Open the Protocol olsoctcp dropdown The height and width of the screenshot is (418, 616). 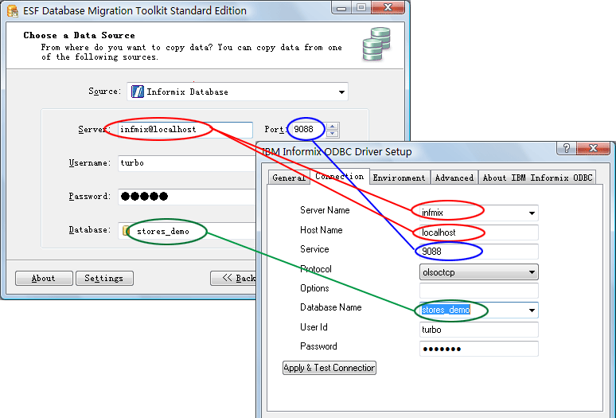click(531, 272)
